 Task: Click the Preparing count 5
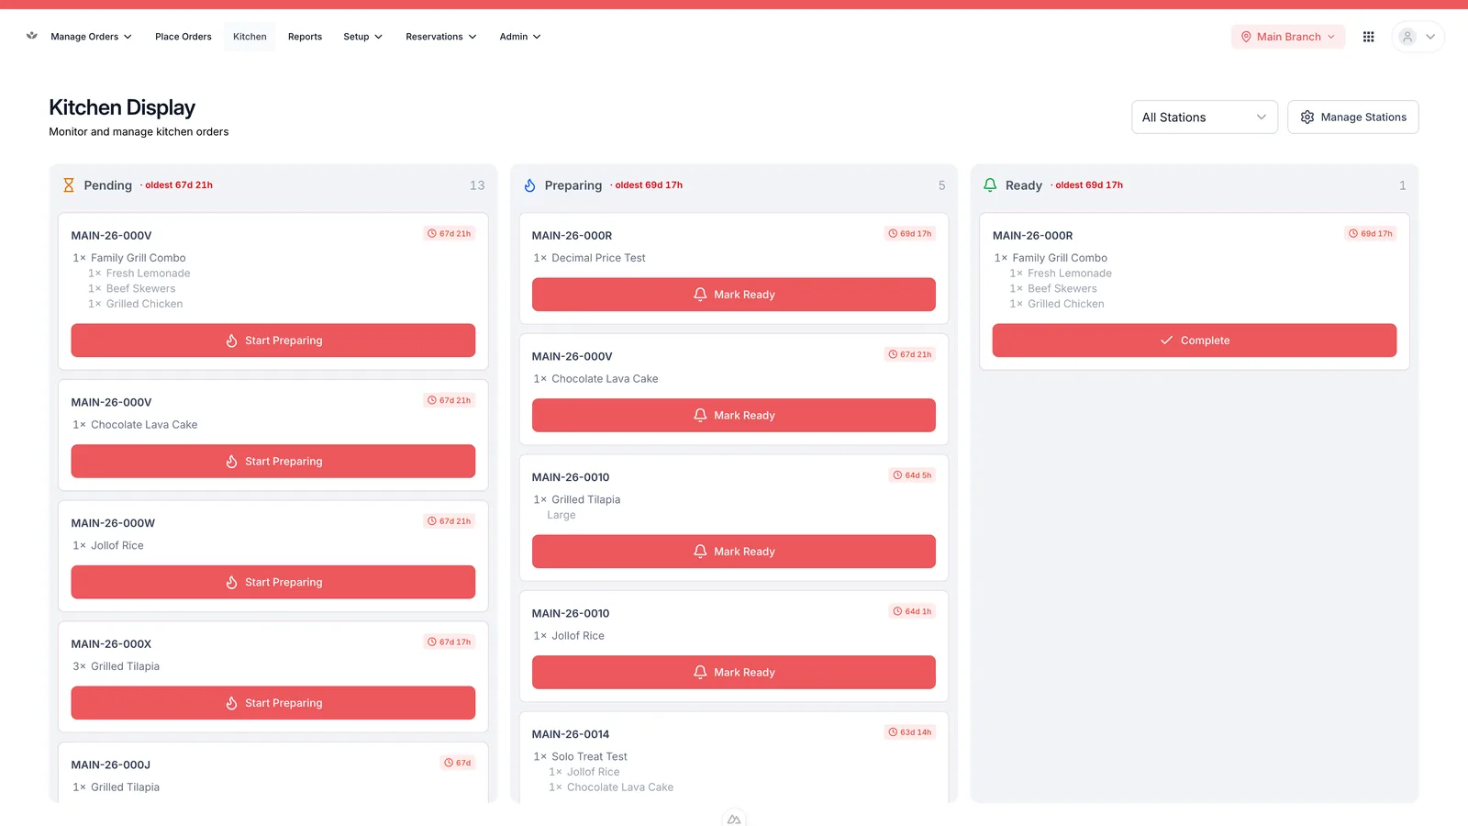(941, 185)
